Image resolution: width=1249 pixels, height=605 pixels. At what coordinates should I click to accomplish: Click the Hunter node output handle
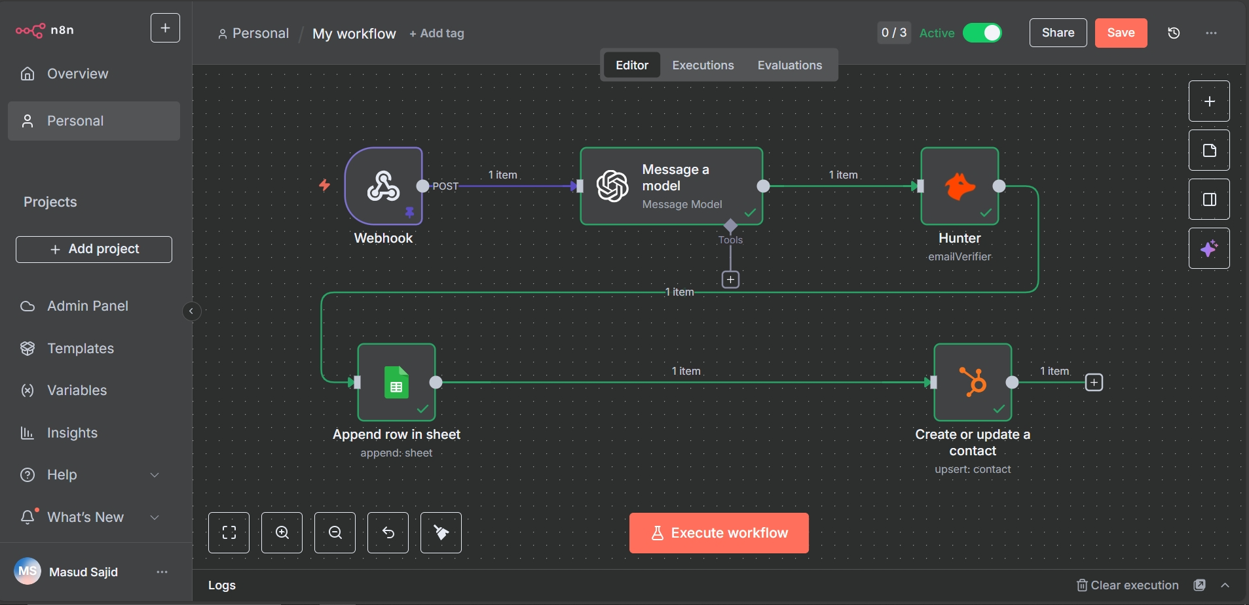coord(999,186)
